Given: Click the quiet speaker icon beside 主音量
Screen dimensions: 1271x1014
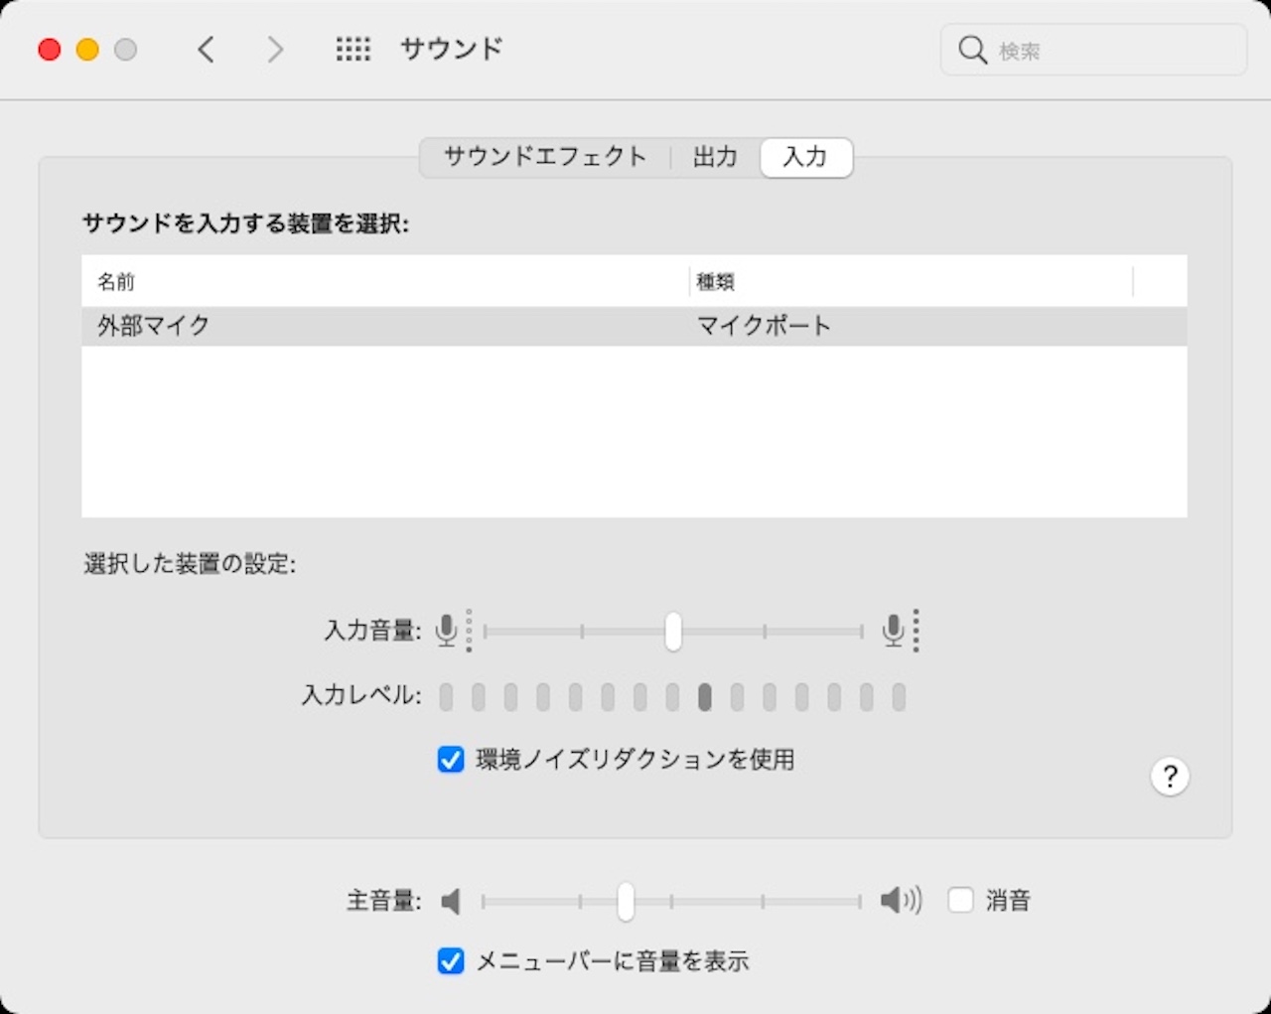Looking at the screenshot, I should click(x=451, y=901).
